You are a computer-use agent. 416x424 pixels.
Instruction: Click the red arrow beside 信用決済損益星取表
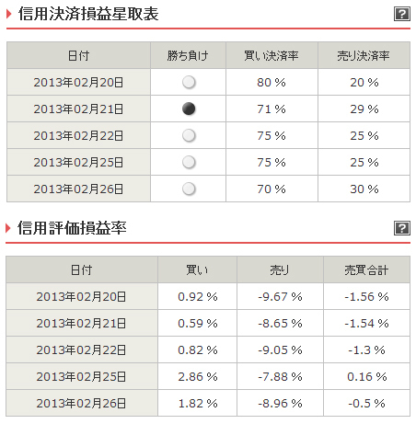[8, 14]
